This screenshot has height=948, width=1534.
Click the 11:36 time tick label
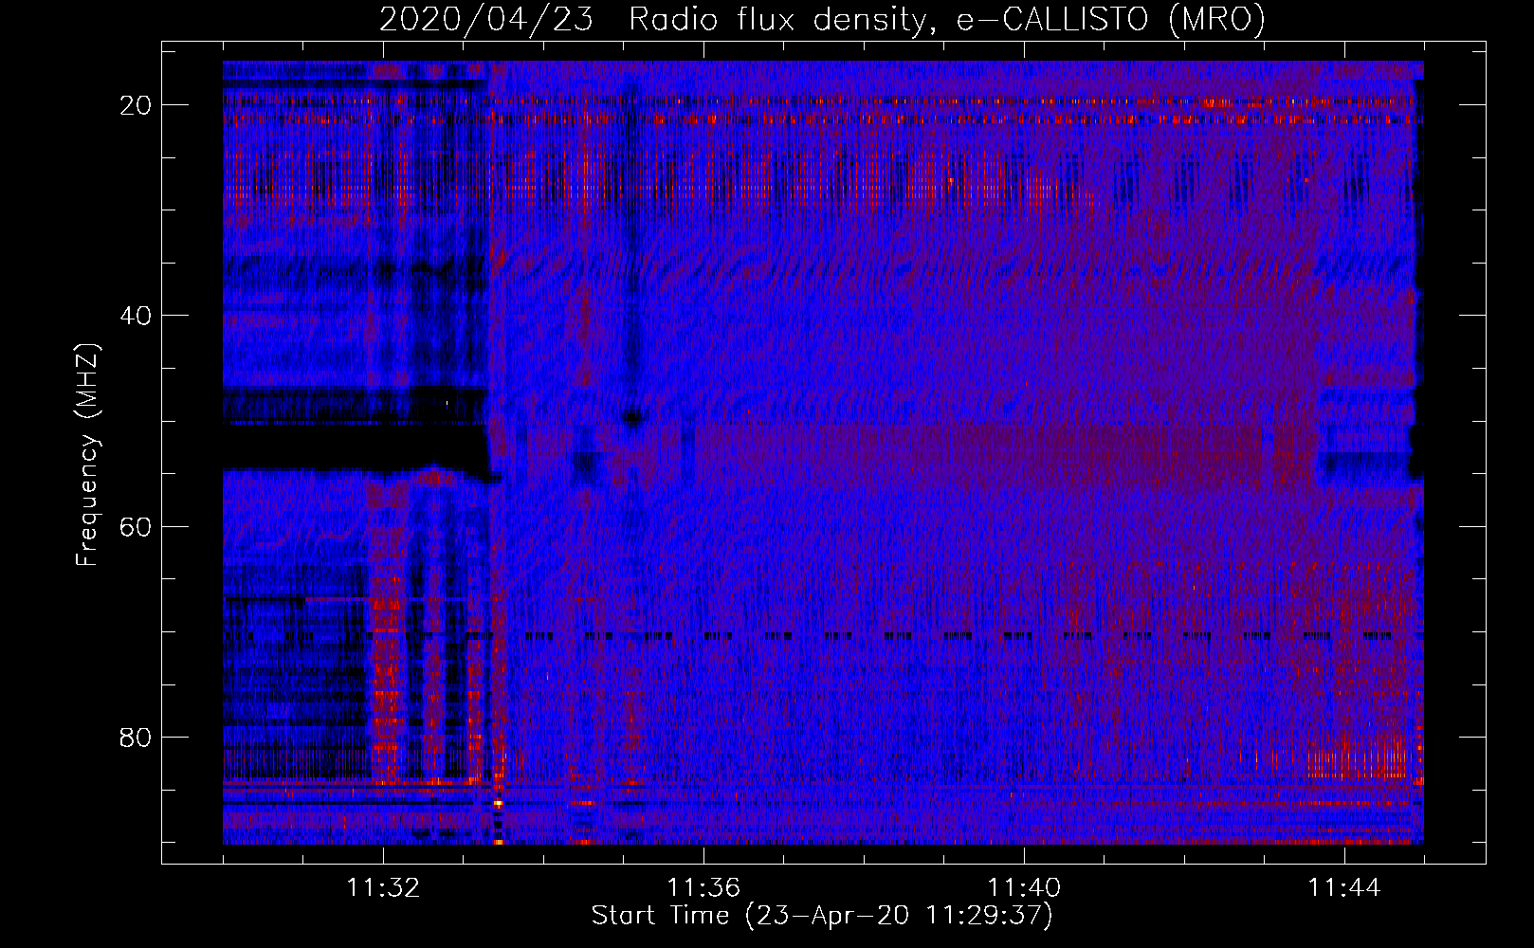(x=703, y=888)
